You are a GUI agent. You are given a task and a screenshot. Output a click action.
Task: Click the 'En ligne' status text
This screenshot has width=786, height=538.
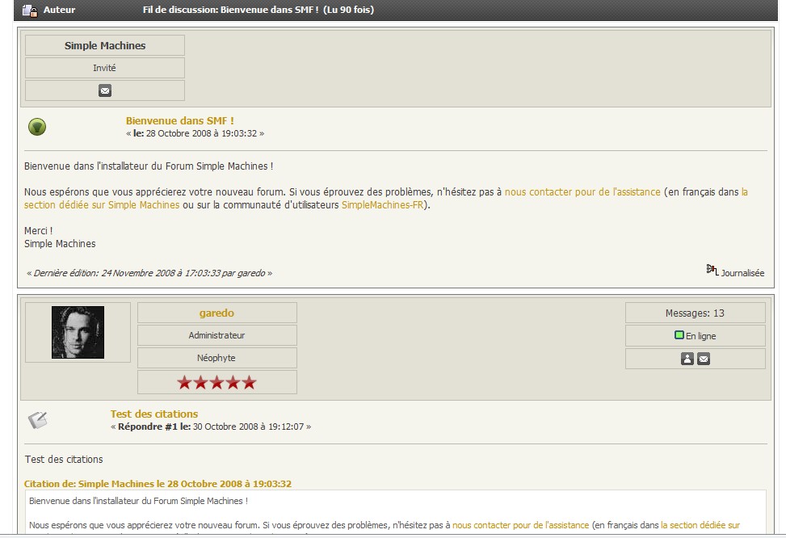click(x=701, y=336)
